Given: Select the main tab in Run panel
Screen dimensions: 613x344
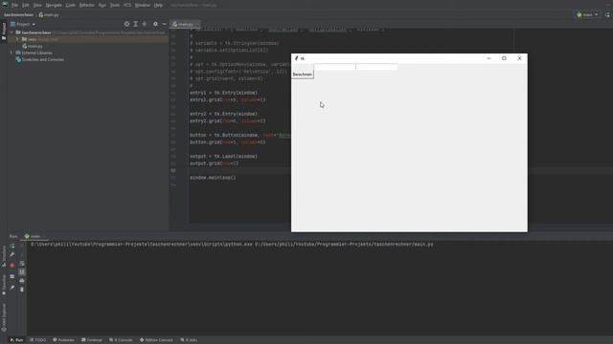Looking at the screenshot, I should (x=34, y=236).
